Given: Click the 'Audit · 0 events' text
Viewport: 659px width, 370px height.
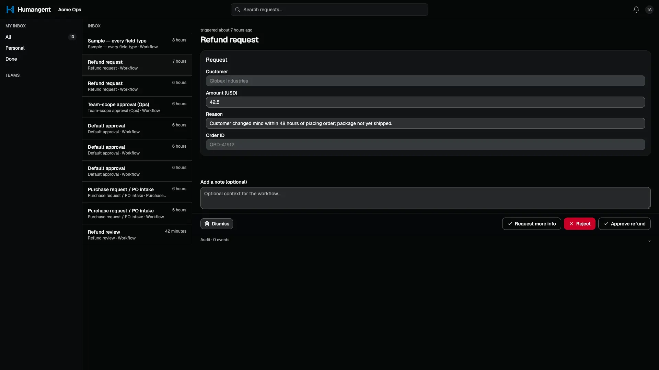Looking at the screenshot, I should pyautogui.click(x=215, y=240).
